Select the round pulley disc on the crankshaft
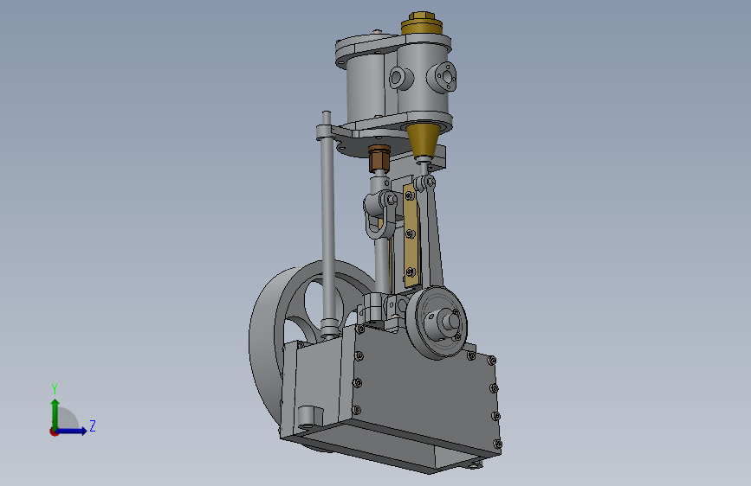The height and width of the screenshot is (486, 751). click(x=437, y=323)
